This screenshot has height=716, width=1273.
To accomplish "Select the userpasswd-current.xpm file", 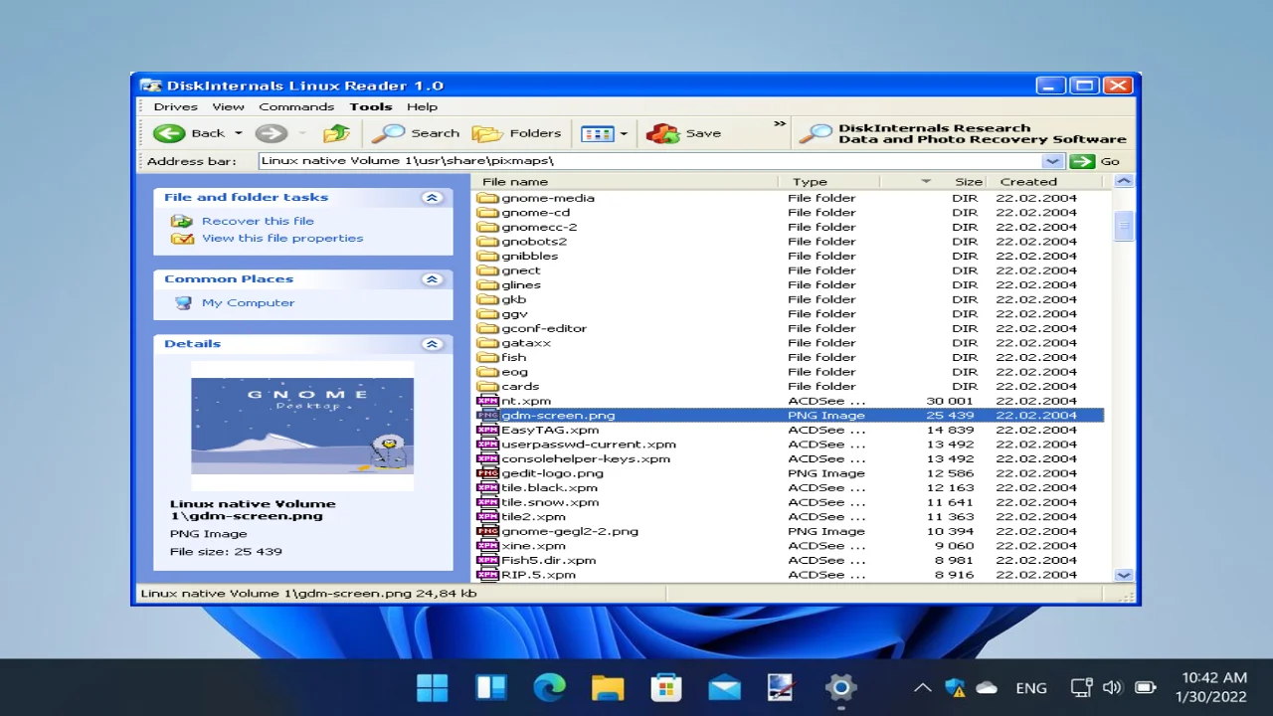I will (589, 445).
